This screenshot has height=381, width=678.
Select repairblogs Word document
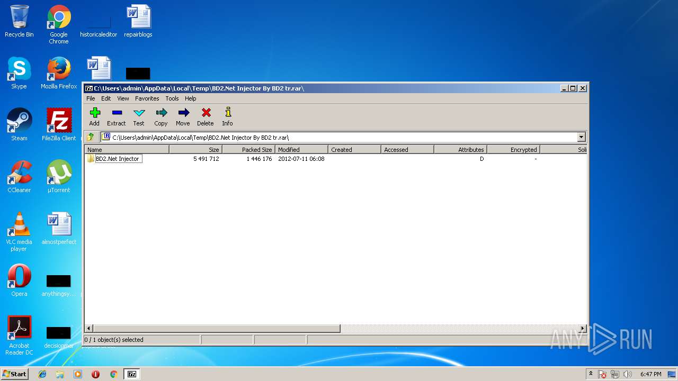pyautogui.click(x=138, y=21)
